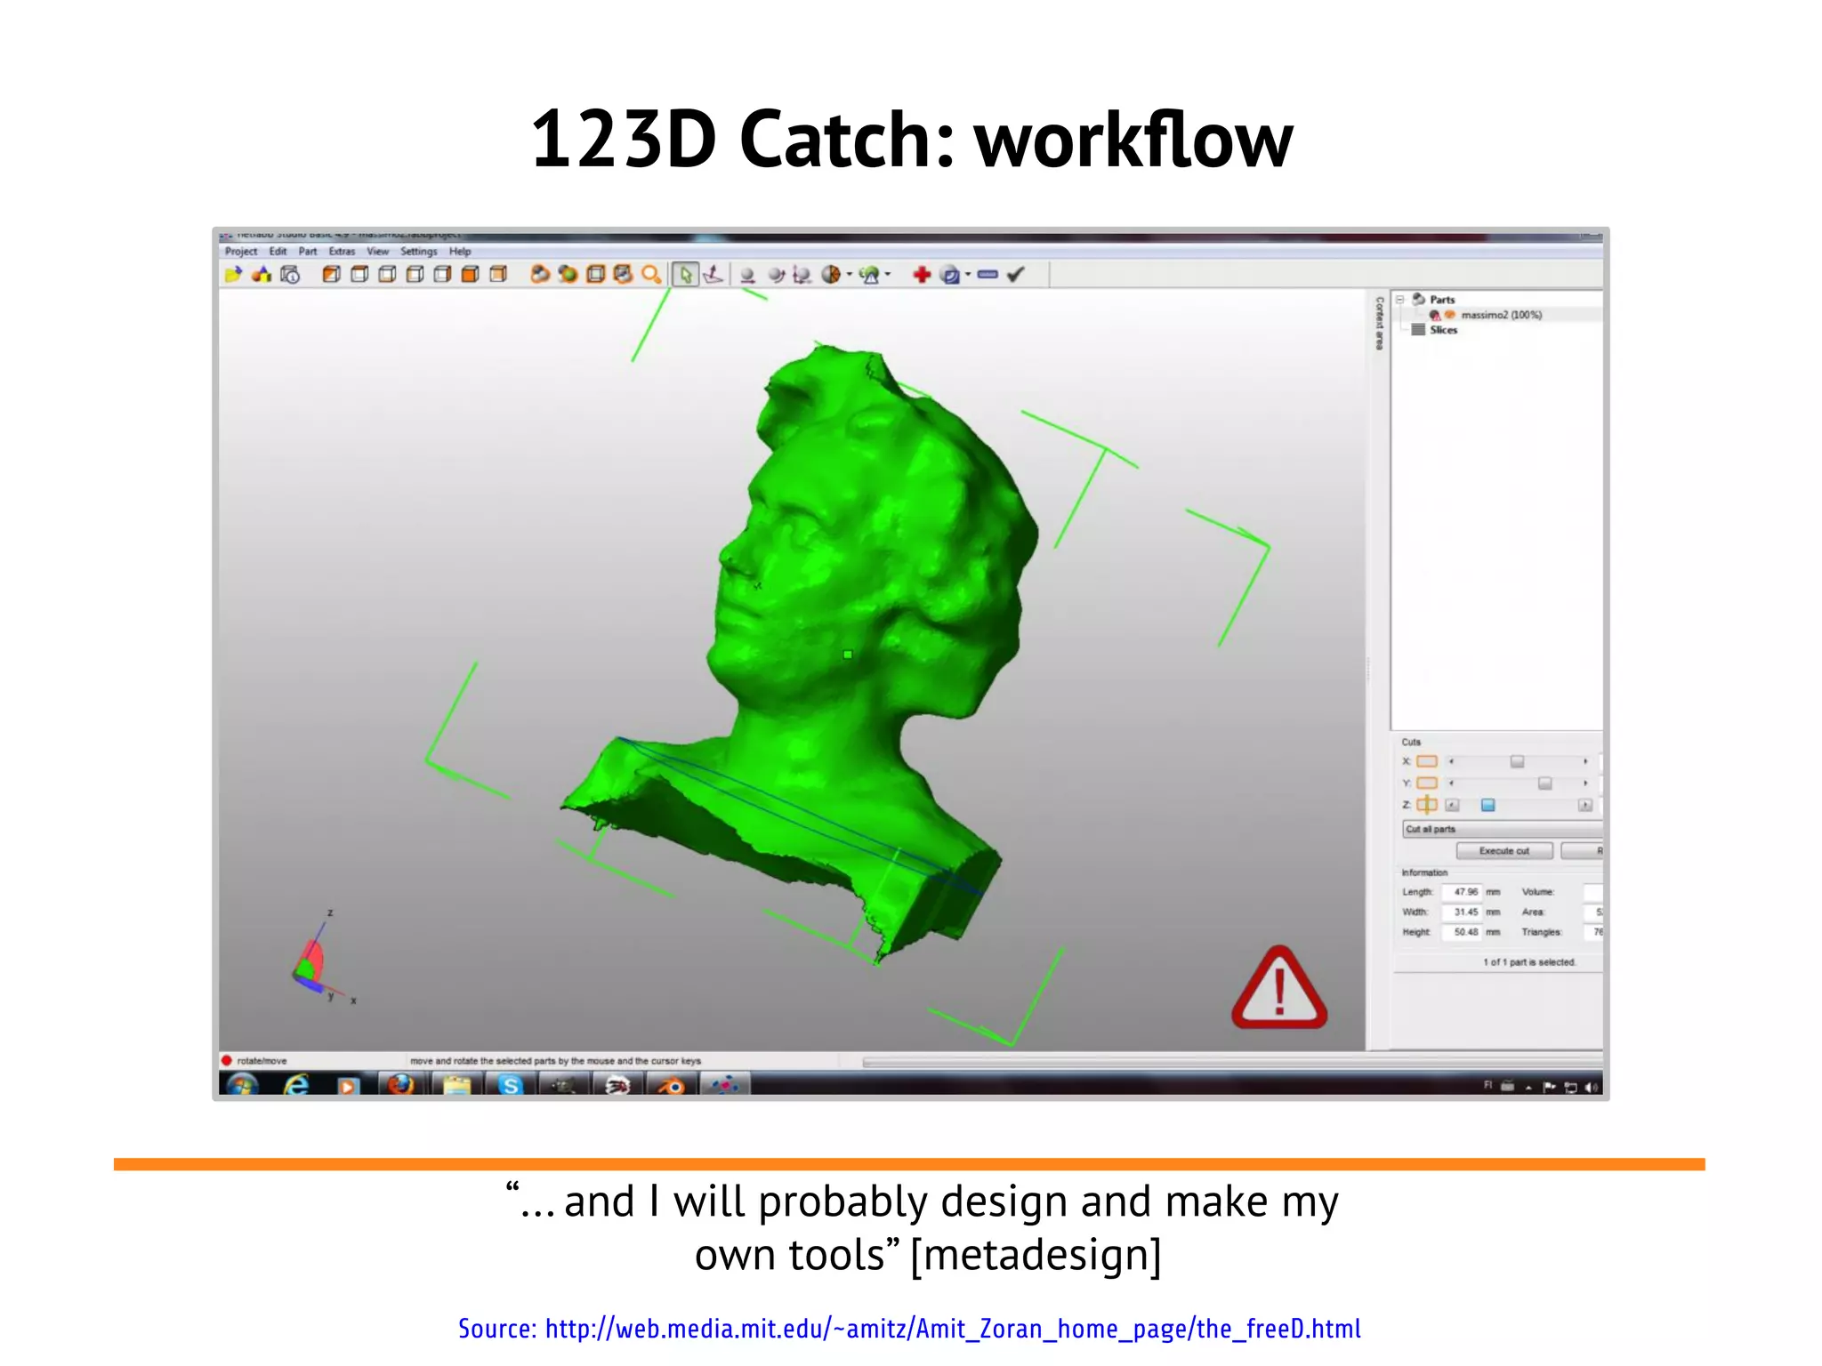Screen dimensions: 1822x1366
Task: Click the red cross repair icon
Action: 922,275
